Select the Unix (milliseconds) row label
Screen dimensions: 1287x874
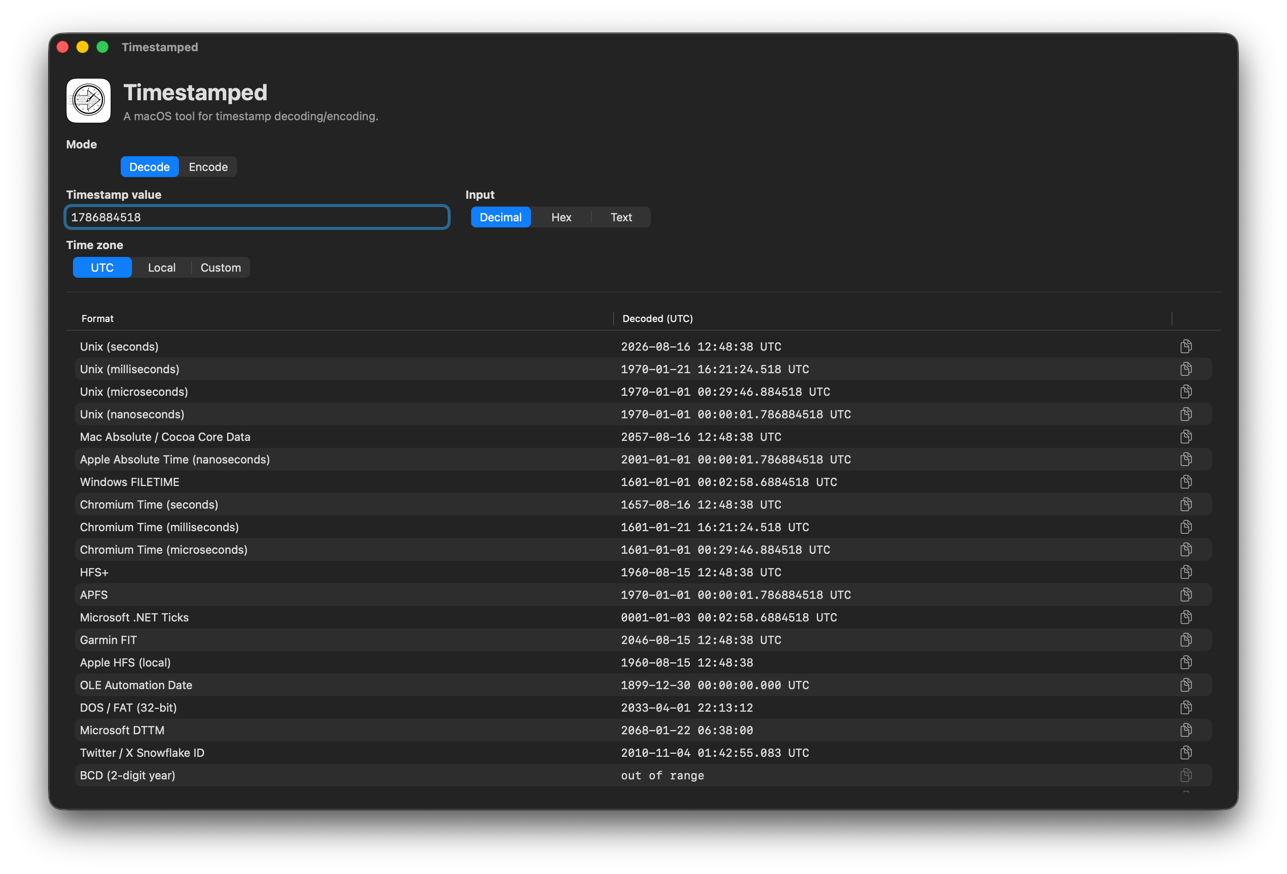click(129, 369)
